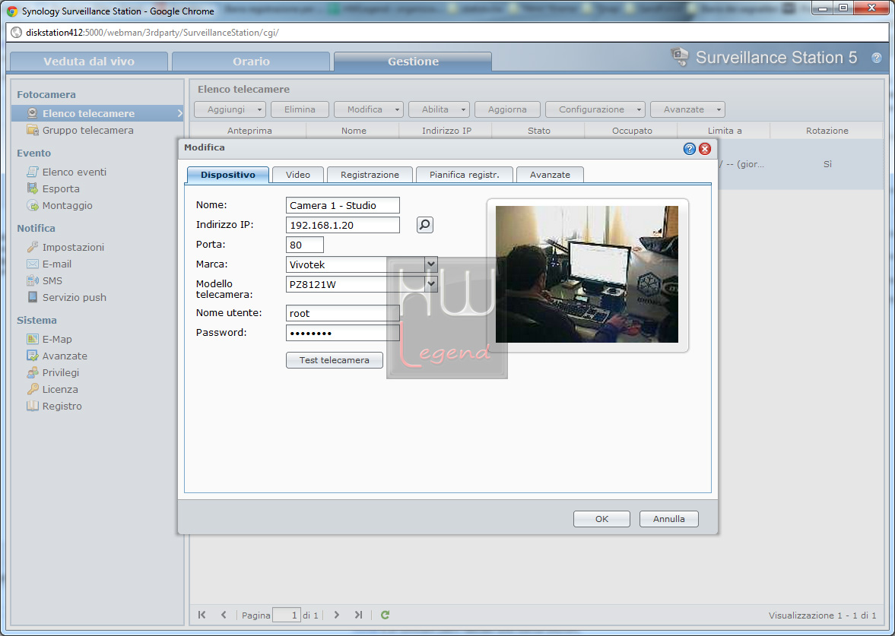Screen dimensions: 895x636
Task: Open the Avanzate toolbar dropdown
Action: point(687,109)
